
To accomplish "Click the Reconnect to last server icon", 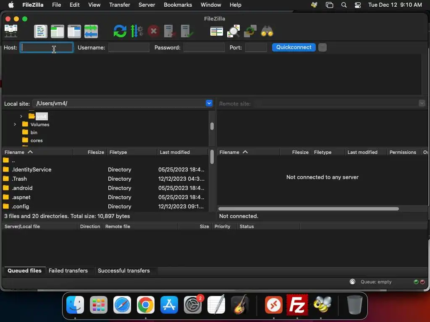I will click(187, 31).
